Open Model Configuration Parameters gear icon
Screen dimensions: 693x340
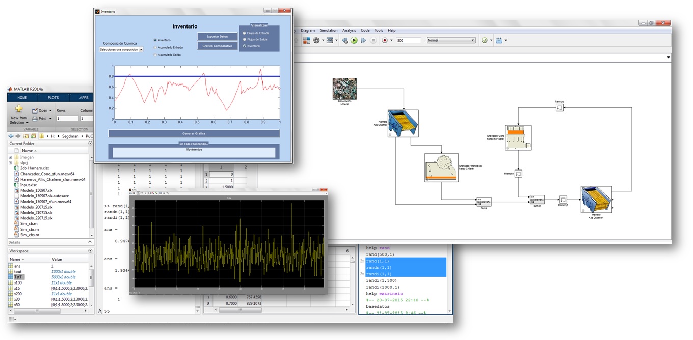[x=317, y=40]
